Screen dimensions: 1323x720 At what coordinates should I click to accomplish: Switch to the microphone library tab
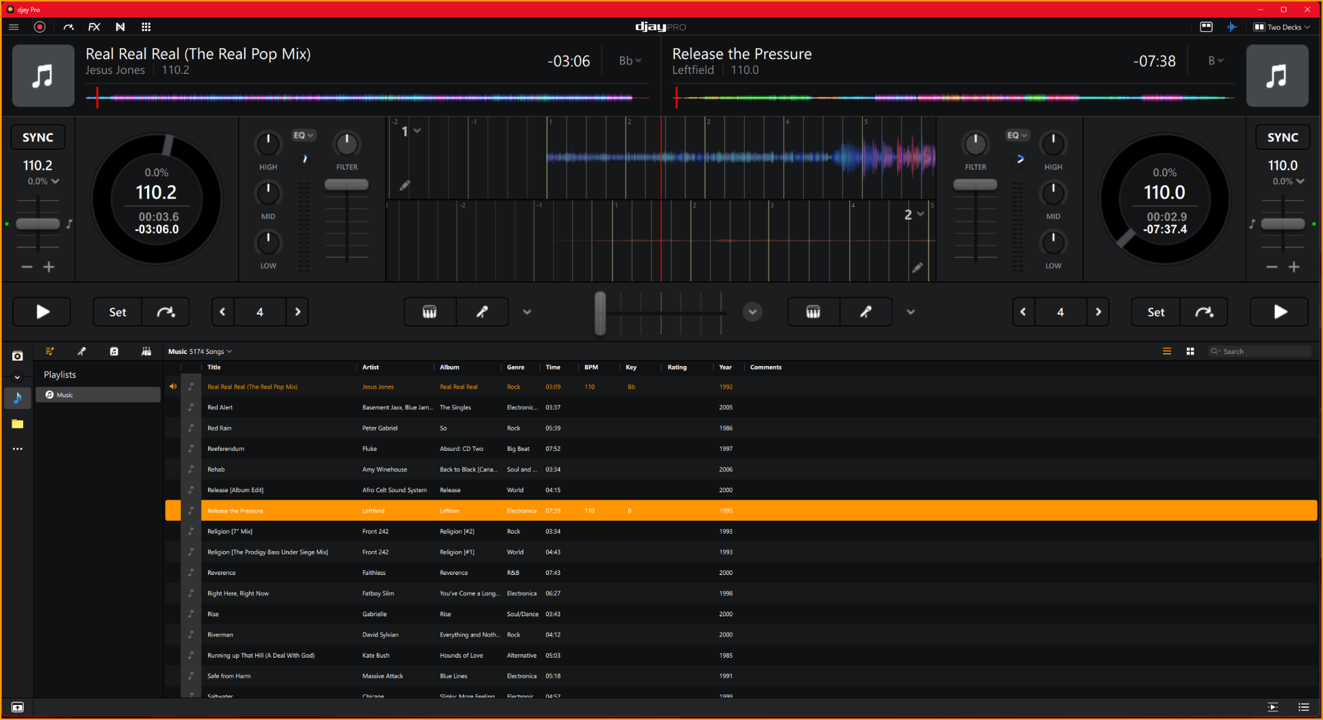tap(81, 351)
